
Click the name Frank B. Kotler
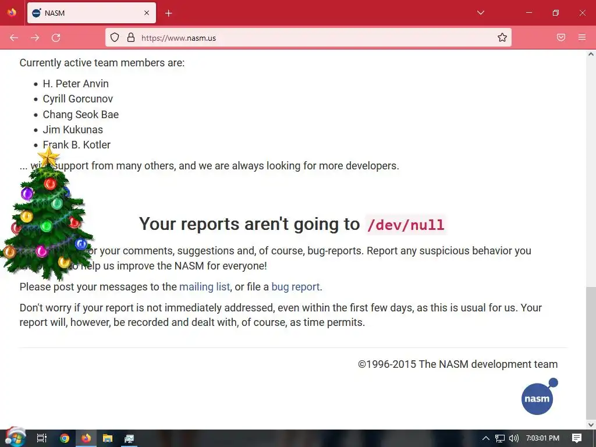(x=76, y=145)
